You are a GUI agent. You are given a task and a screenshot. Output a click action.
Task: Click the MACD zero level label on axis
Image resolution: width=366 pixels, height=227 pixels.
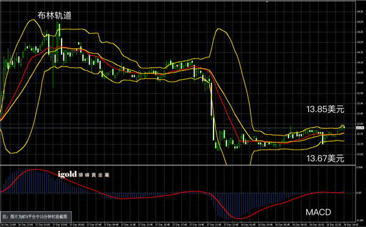pyautogui.click(x=359, y=193)
